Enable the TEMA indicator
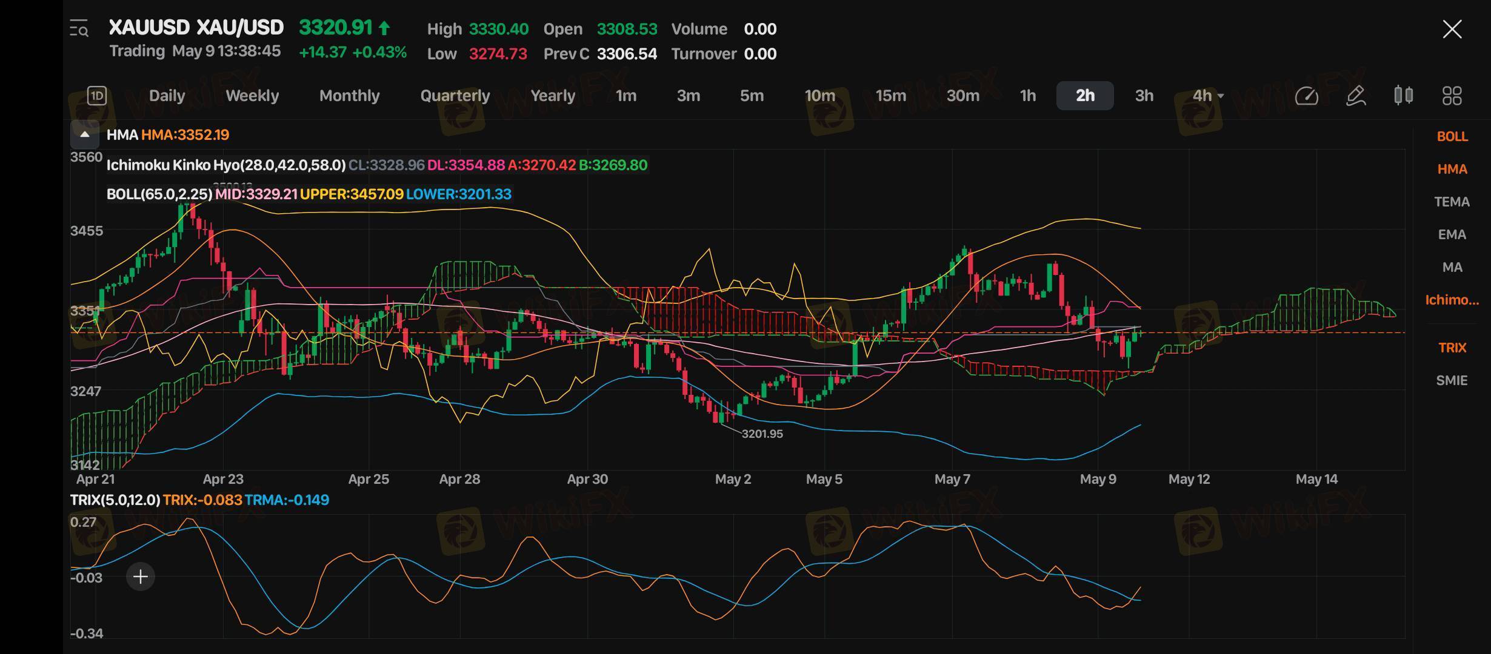Screen dimensions: 1491x654 (x=1452, y=202)
